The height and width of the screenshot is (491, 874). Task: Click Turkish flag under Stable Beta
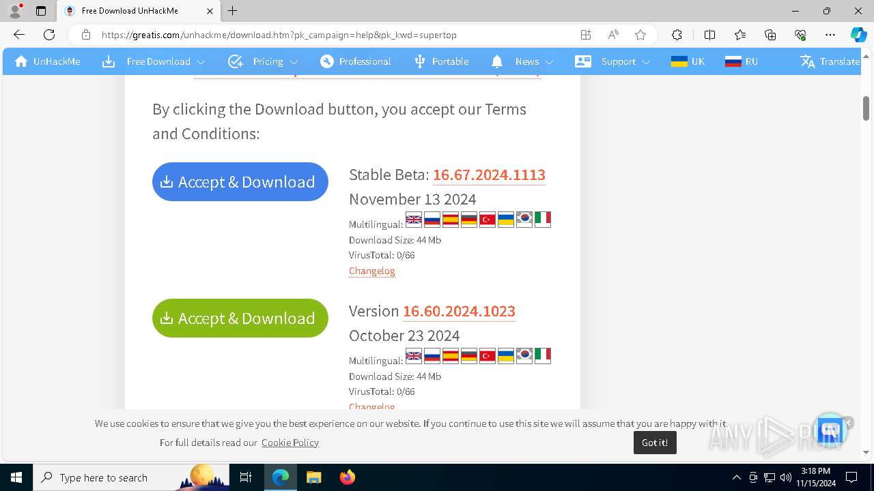click(x=488, y=219)
